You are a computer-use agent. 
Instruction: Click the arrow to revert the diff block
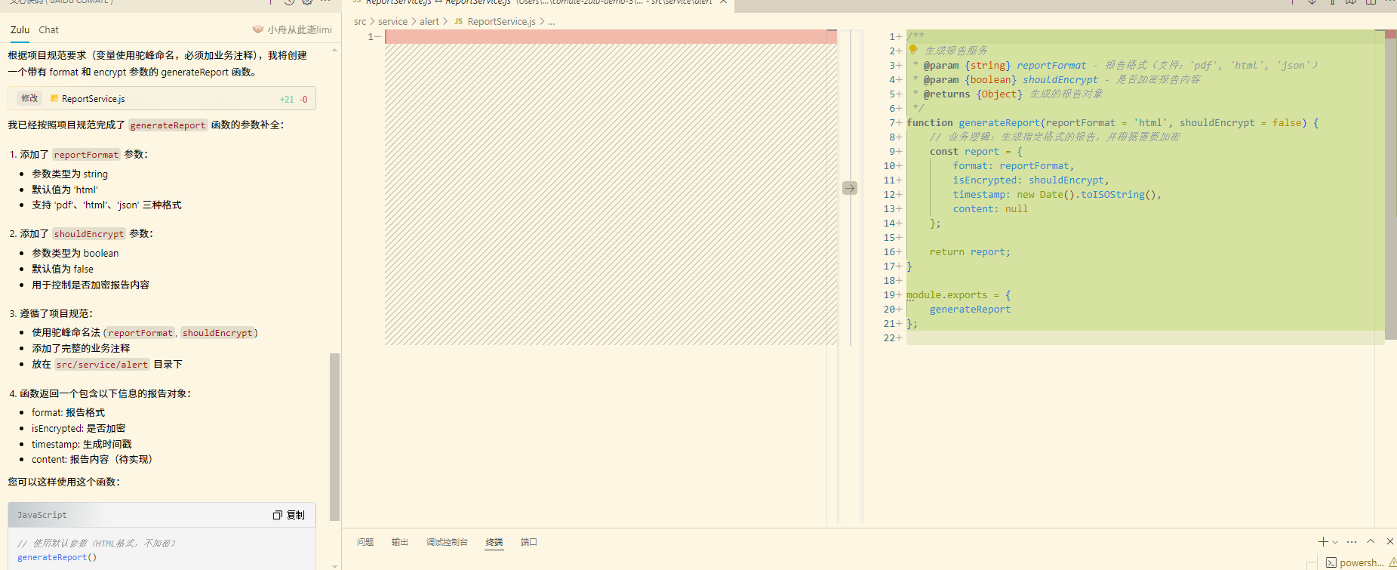(850, 188)
